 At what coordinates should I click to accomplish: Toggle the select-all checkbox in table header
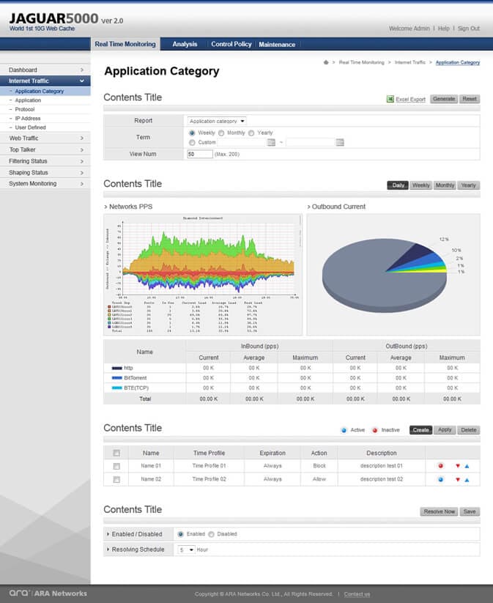[x=116, y=453]
